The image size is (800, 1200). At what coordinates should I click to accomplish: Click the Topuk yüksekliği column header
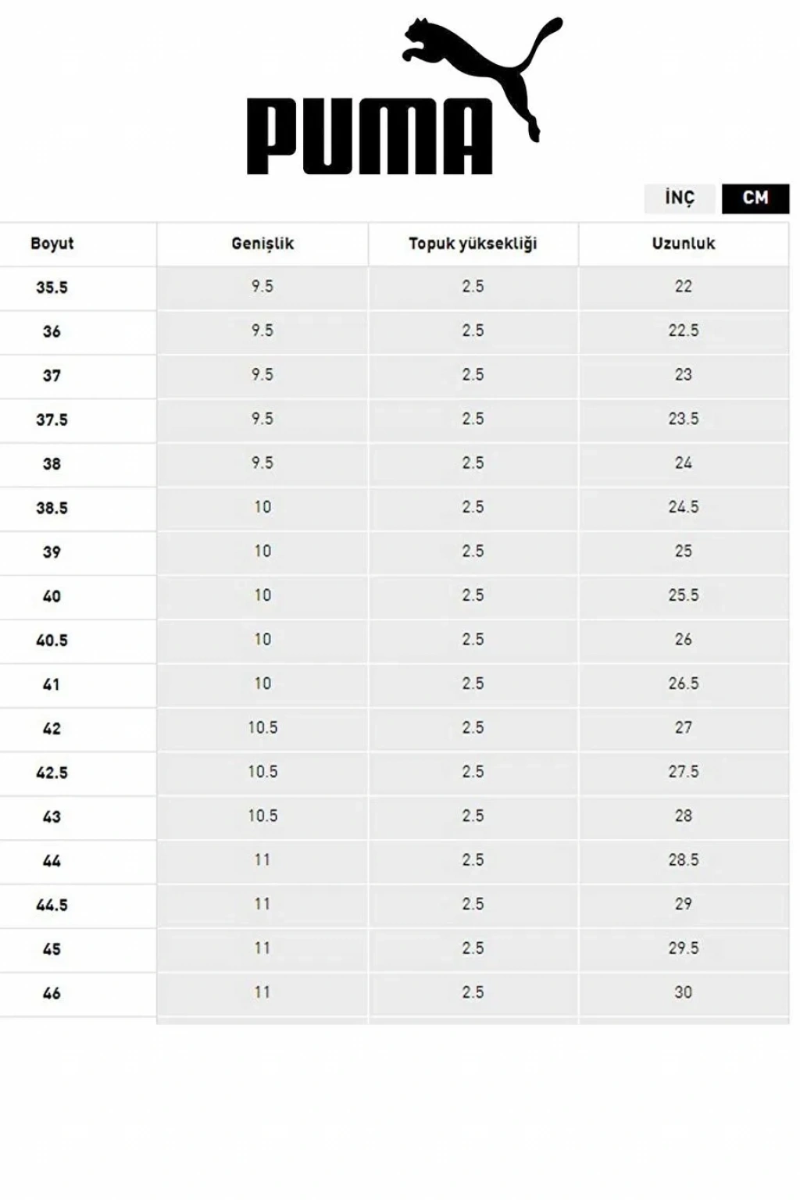pos(473,244)
